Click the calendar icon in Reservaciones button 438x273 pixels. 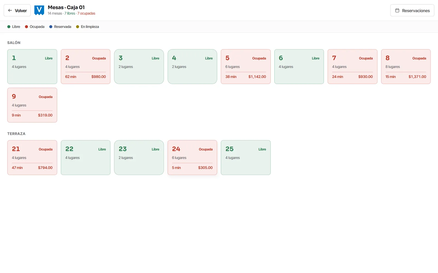click(397, 10)
